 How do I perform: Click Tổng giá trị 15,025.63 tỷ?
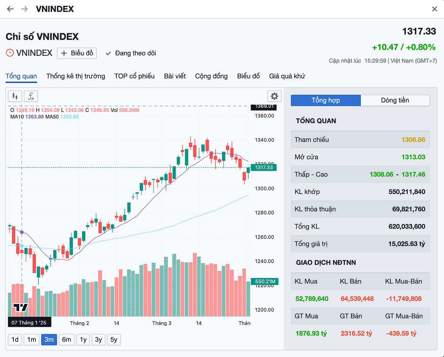pos(406,244)
